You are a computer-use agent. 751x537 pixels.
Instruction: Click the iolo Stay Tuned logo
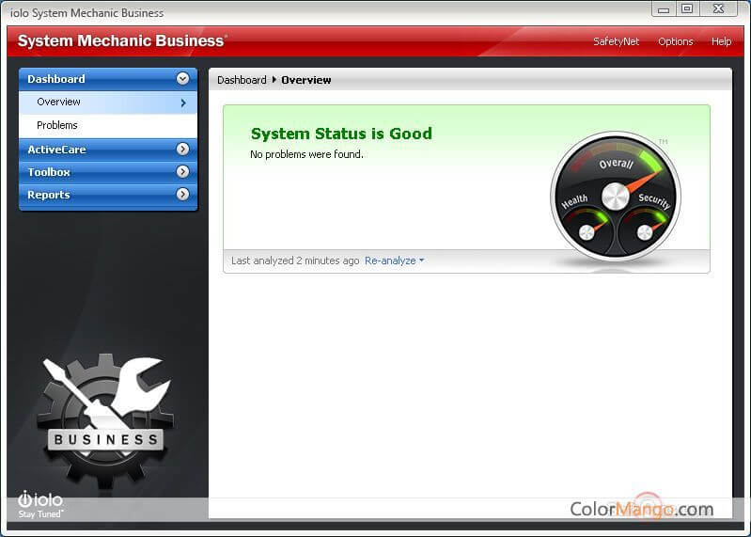(40, 503)
